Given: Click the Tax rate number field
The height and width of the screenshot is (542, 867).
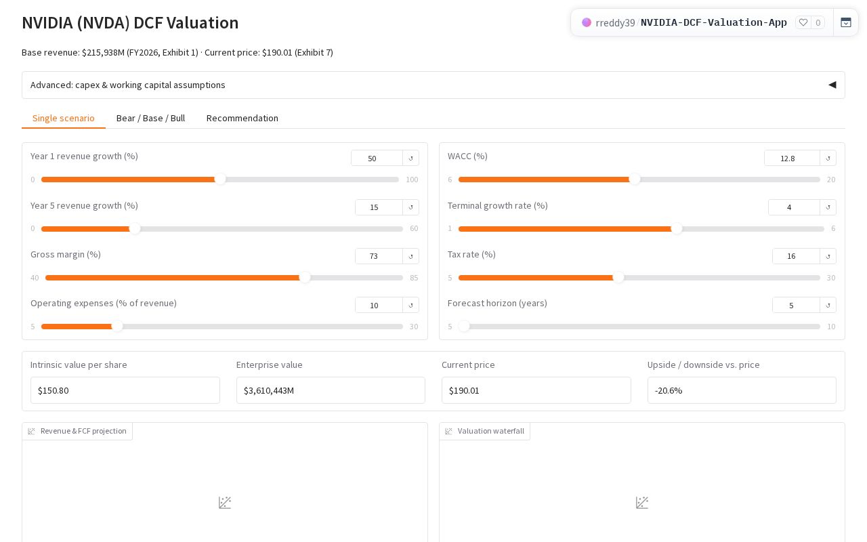Looking at the screenshot, I should 796,256.
